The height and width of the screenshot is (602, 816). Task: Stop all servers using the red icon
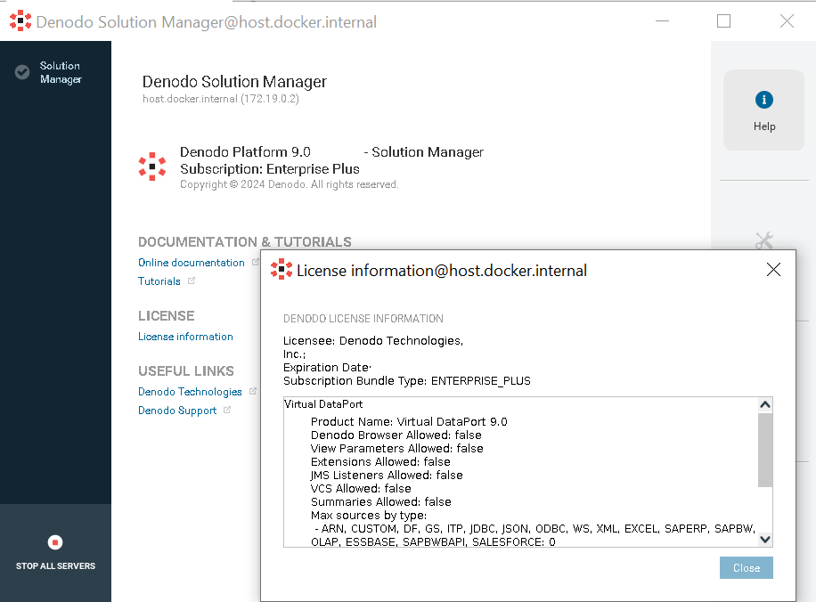tap(55, 542)
